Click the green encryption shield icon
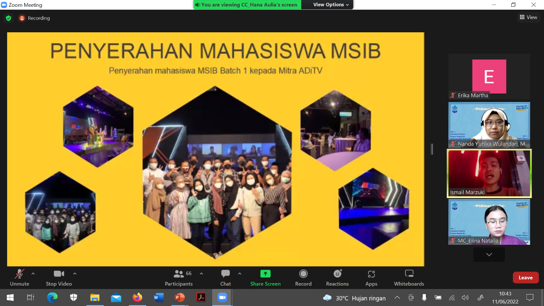 click(x=8, y=18)
